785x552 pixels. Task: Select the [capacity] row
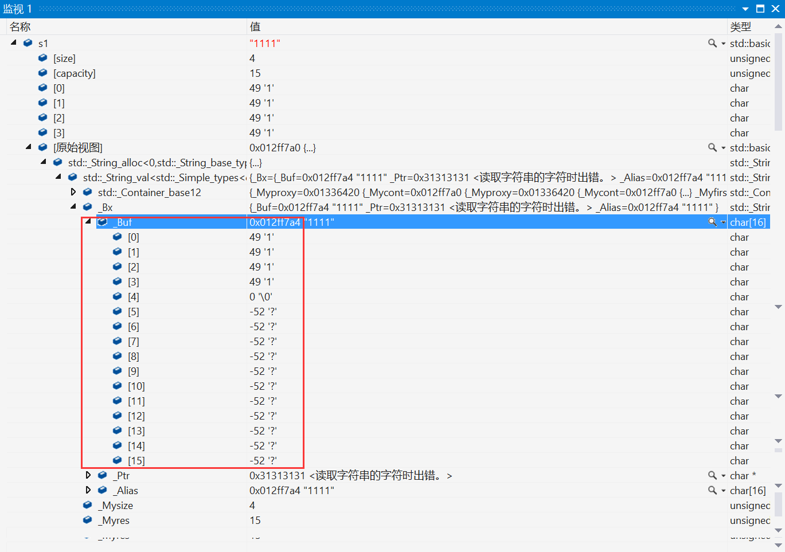388,73
